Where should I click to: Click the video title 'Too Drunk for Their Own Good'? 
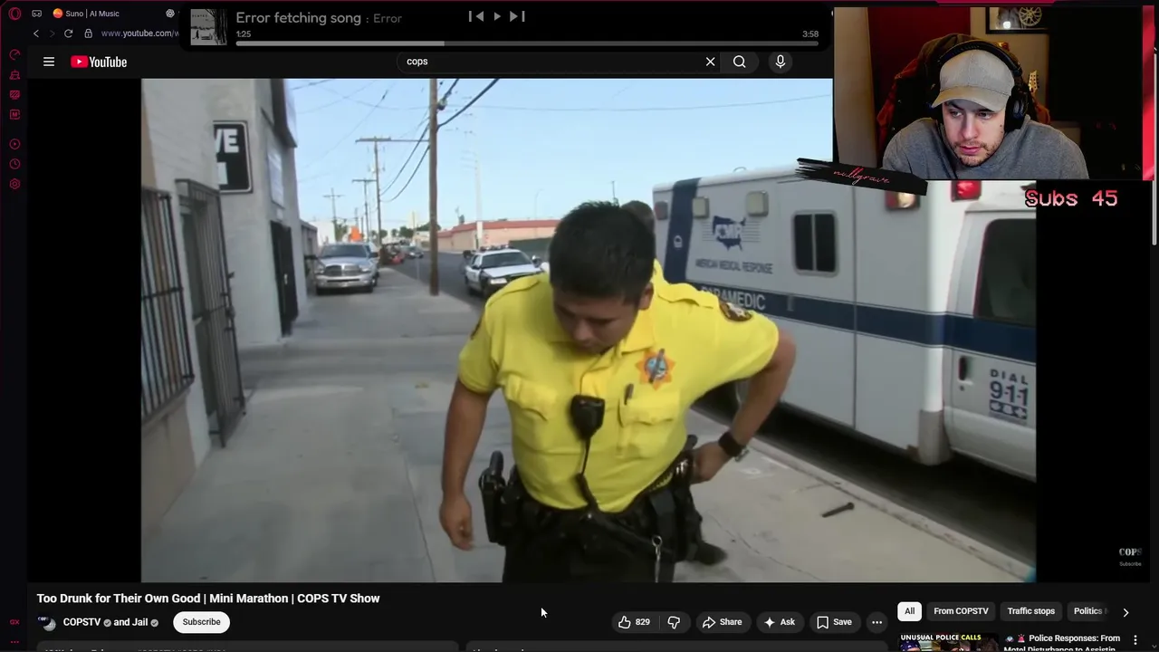208,599
